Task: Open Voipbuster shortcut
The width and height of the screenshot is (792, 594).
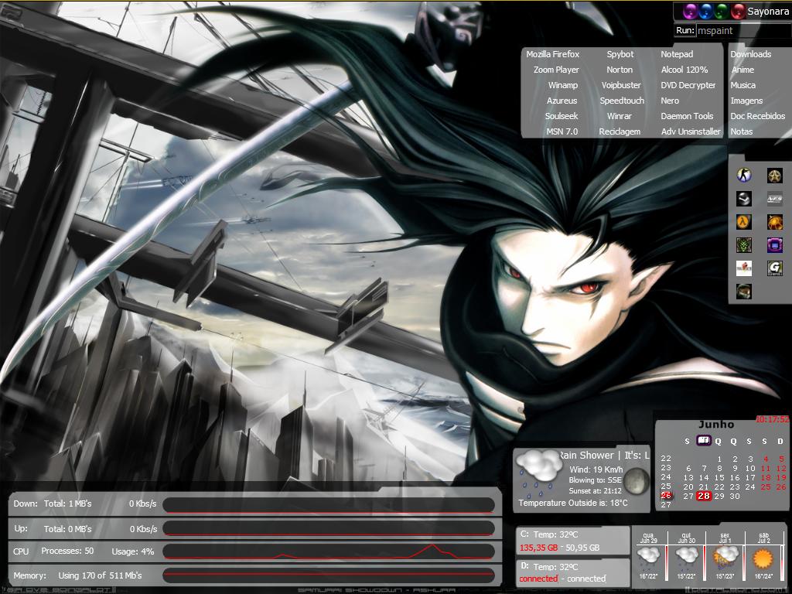Action: [621, 85]
